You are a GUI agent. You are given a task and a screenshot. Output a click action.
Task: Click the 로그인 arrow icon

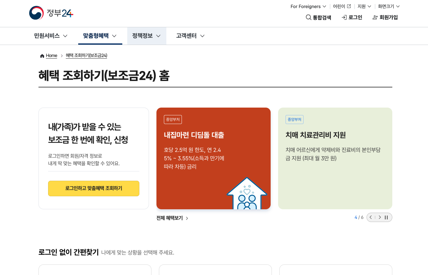[344, 17]
